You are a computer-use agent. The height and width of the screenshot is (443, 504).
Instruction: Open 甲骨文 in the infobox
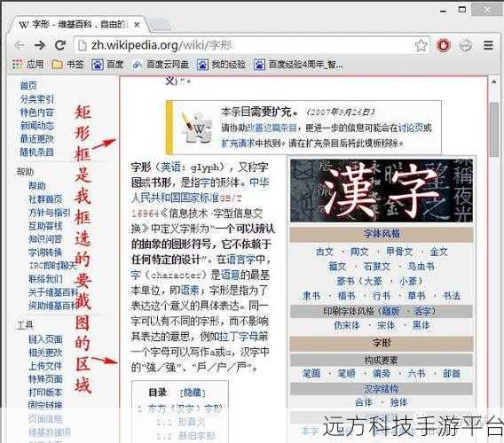(399, 252)
